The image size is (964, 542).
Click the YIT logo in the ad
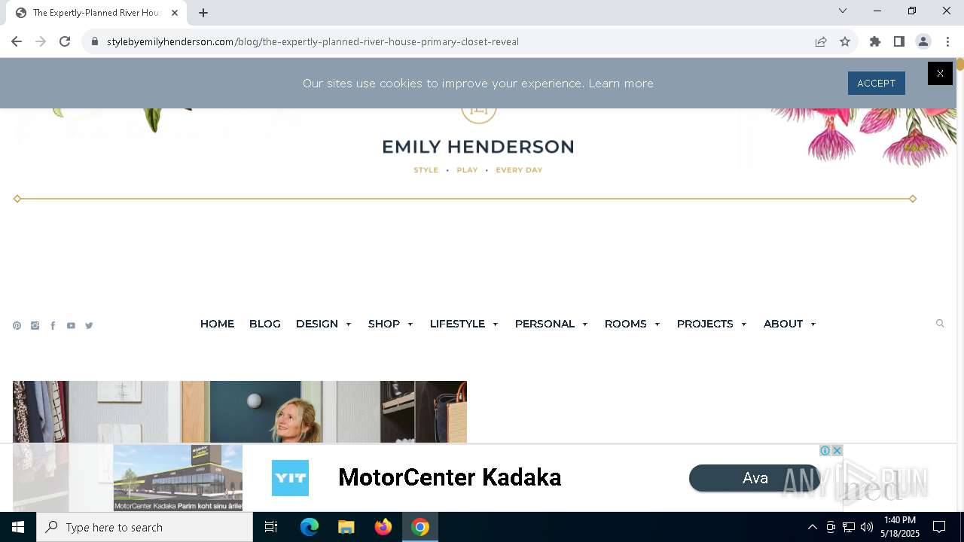tap(290, 478)
